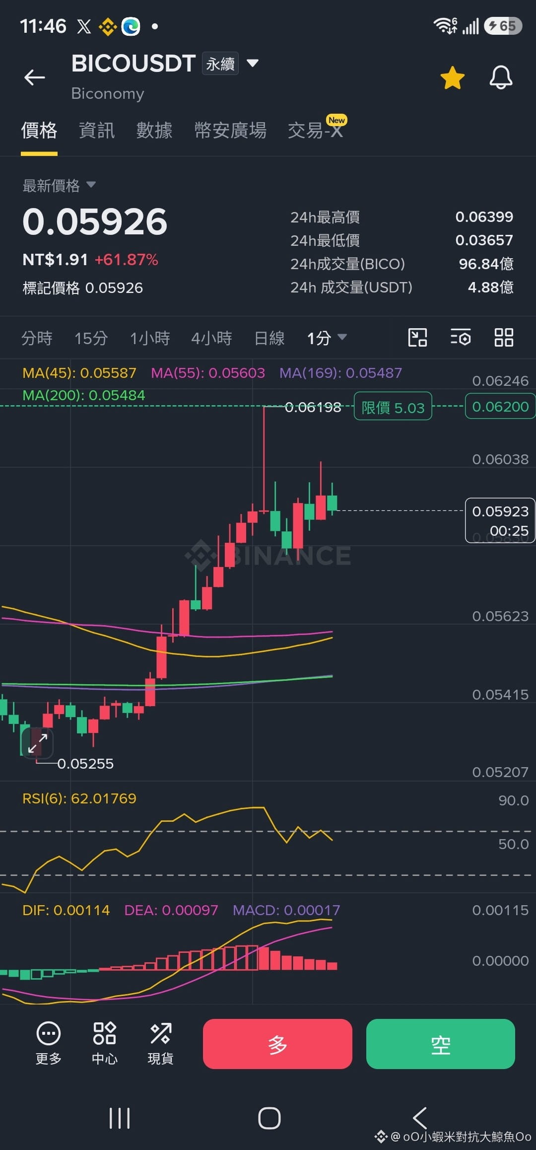Tap the DIF: 0.00114 label
The height and width of the screenshot is (1150, 536).
click(66, 910)
